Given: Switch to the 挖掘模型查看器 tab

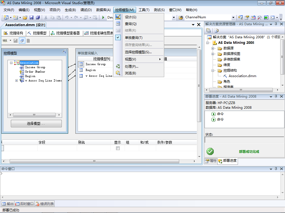Looking at the screenshot, I should point(65,33).
